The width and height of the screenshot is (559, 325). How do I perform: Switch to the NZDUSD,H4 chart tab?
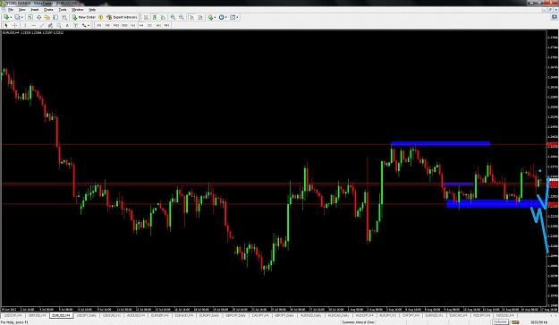click(504, 315)
